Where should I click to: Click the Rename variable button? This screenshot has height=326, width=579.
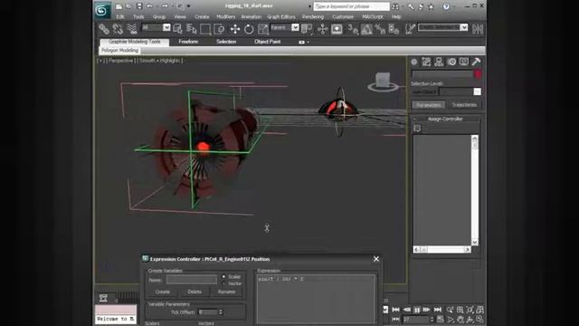[226, 292]
